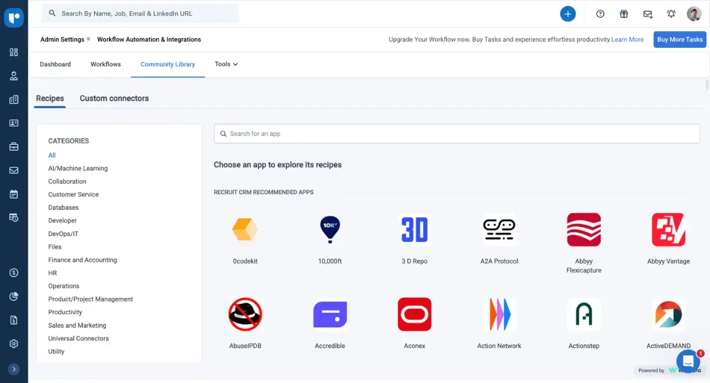Filter by HR category

coord(53,273)
